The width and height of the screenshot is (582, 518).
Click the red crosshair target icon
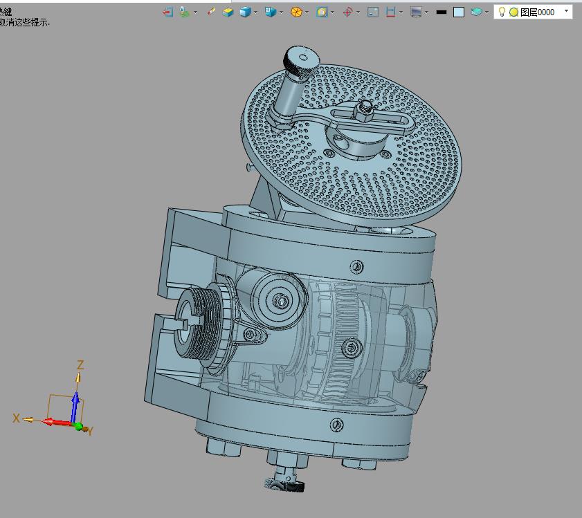click(347, 12)
